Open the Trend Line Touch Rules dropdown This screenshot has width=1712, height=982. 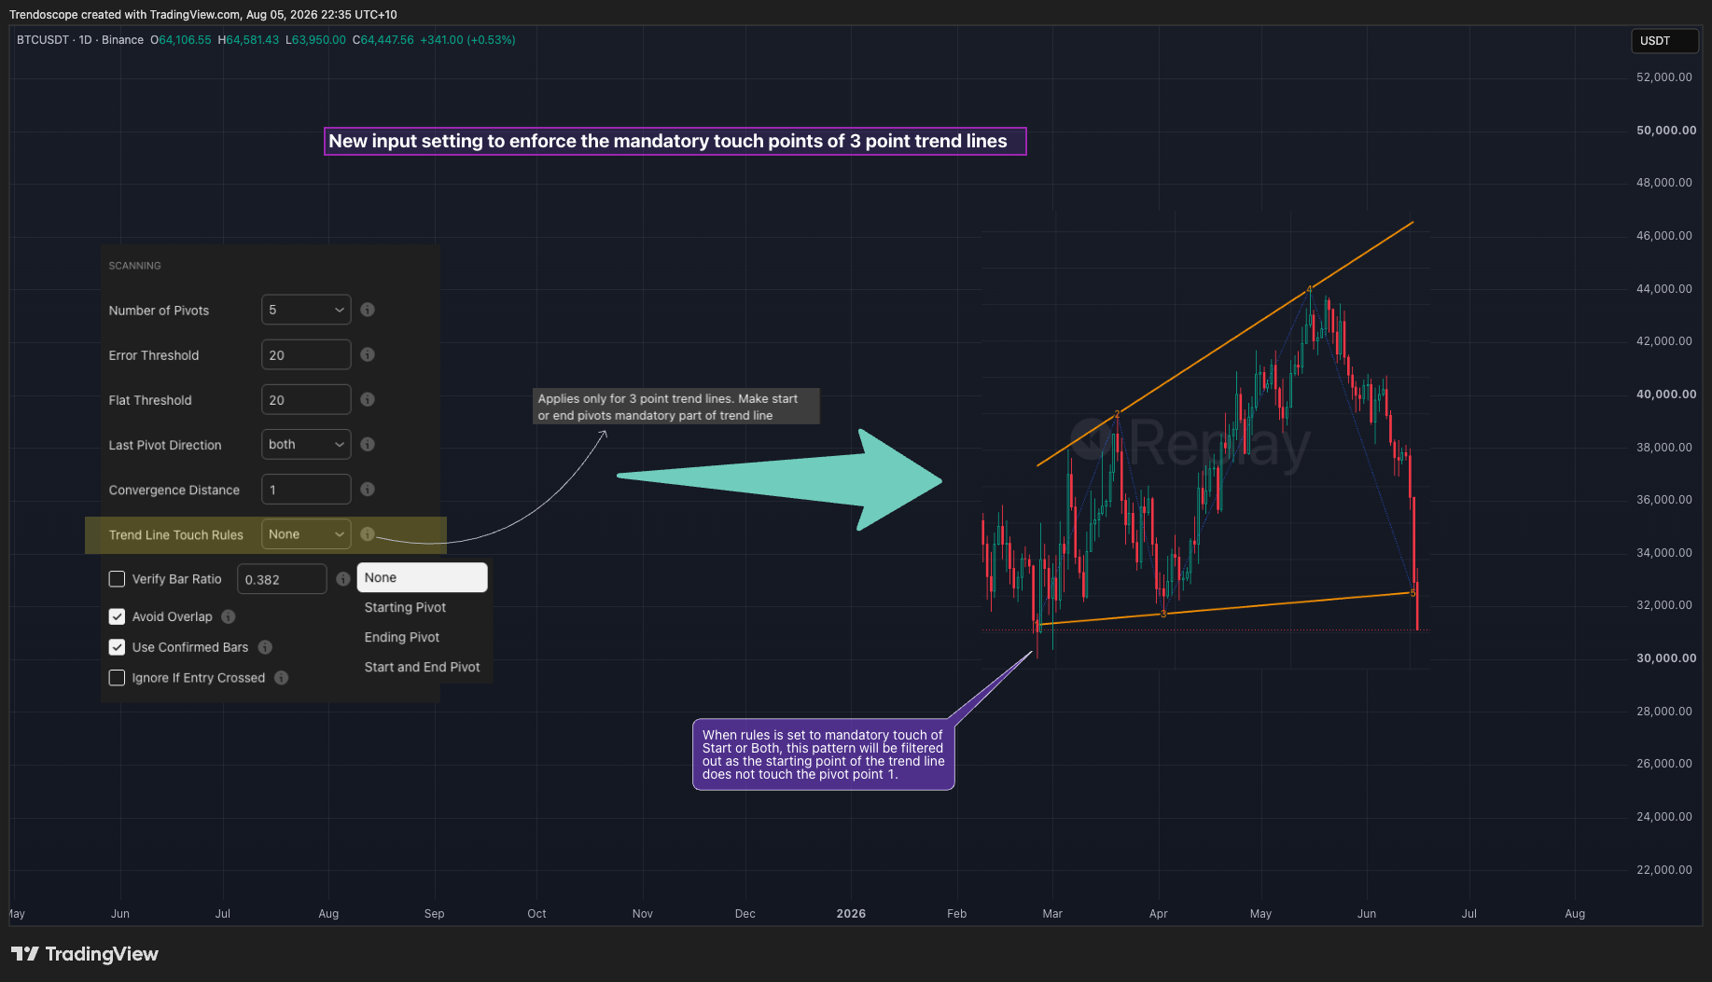[x=306, y=534]
